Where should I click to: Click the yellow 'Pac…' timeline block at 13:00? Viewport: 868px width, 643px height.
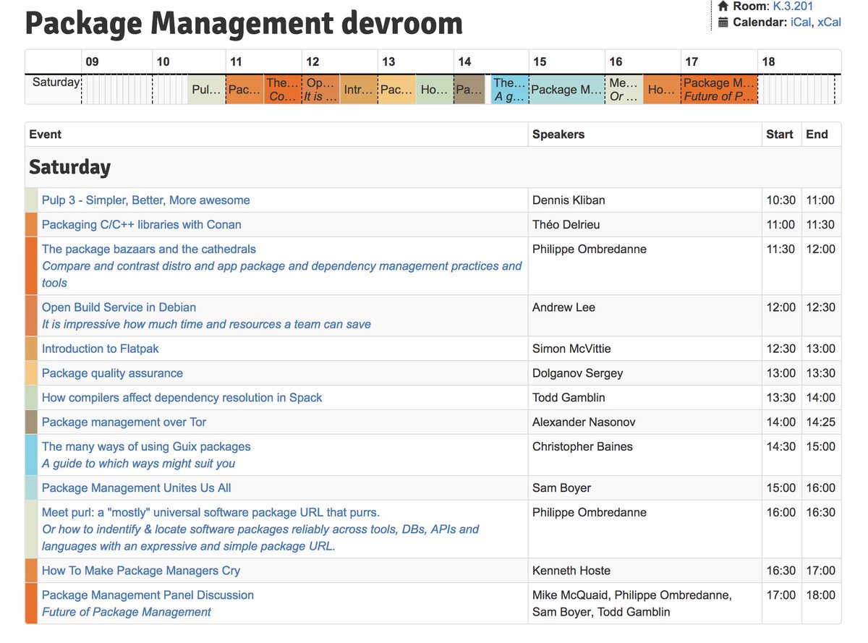(x=396, y=90)
